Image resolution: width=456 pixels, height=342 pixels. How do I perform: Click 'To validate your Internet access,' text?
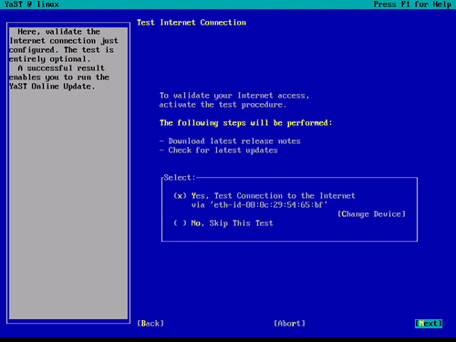pyautogui.click(x=234, y=96)
